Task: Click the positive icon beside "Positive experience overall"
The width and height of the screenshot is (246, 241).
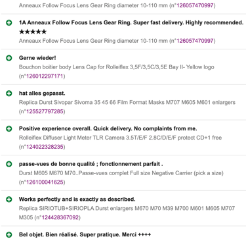Action: point(9,128)
